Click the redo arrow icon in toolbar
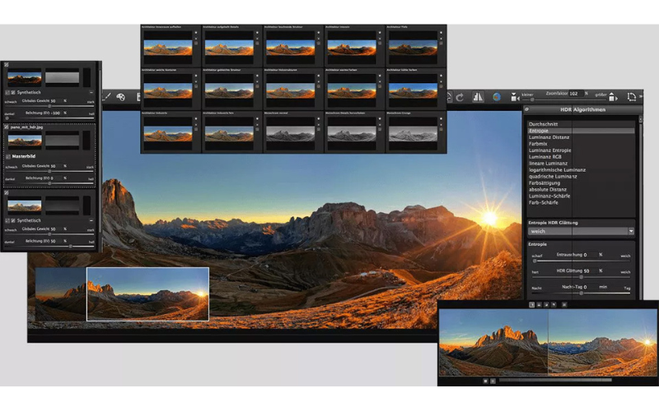Viewport: 659px width, 411px height. [460, 97]
